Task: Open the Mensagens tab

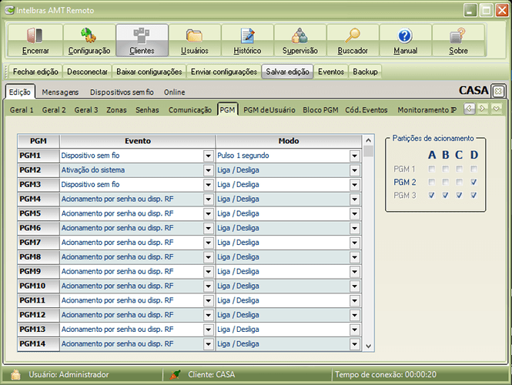Action: 60,92
